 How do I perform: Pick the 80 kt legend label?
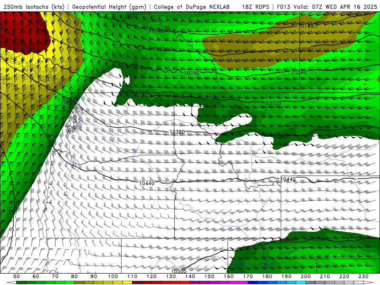coord(75,276)
